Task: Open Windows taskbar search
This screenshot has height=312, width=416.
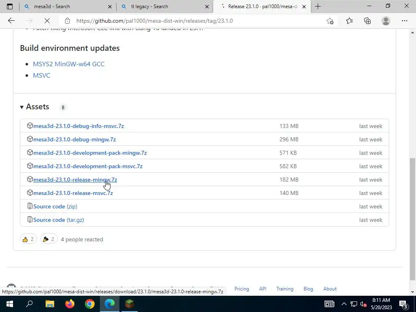Action: pyautogui.click(x=29, y=304)
